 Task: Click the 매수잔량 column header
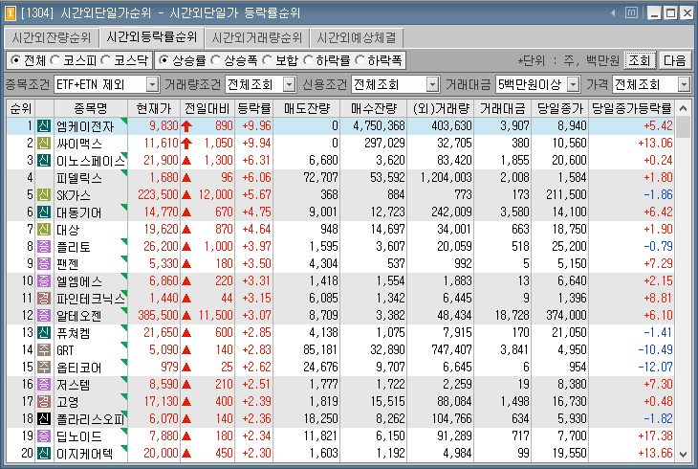click(374, 108)
